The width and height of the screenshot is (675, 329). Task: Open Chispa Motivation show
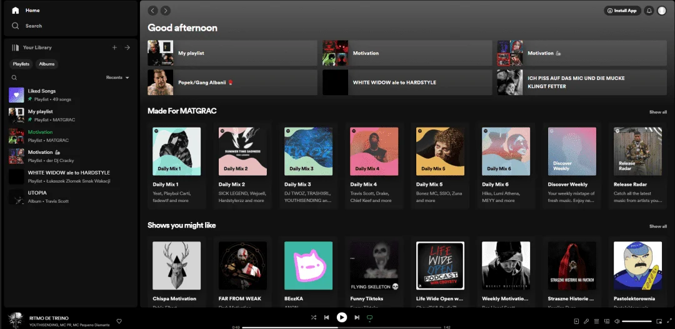pos(176,271)
